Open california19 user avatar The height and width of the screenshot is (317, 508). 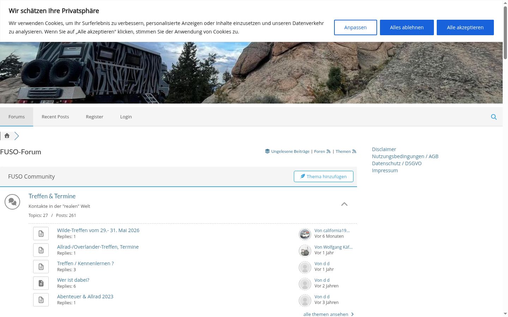(x=305, y=234)
